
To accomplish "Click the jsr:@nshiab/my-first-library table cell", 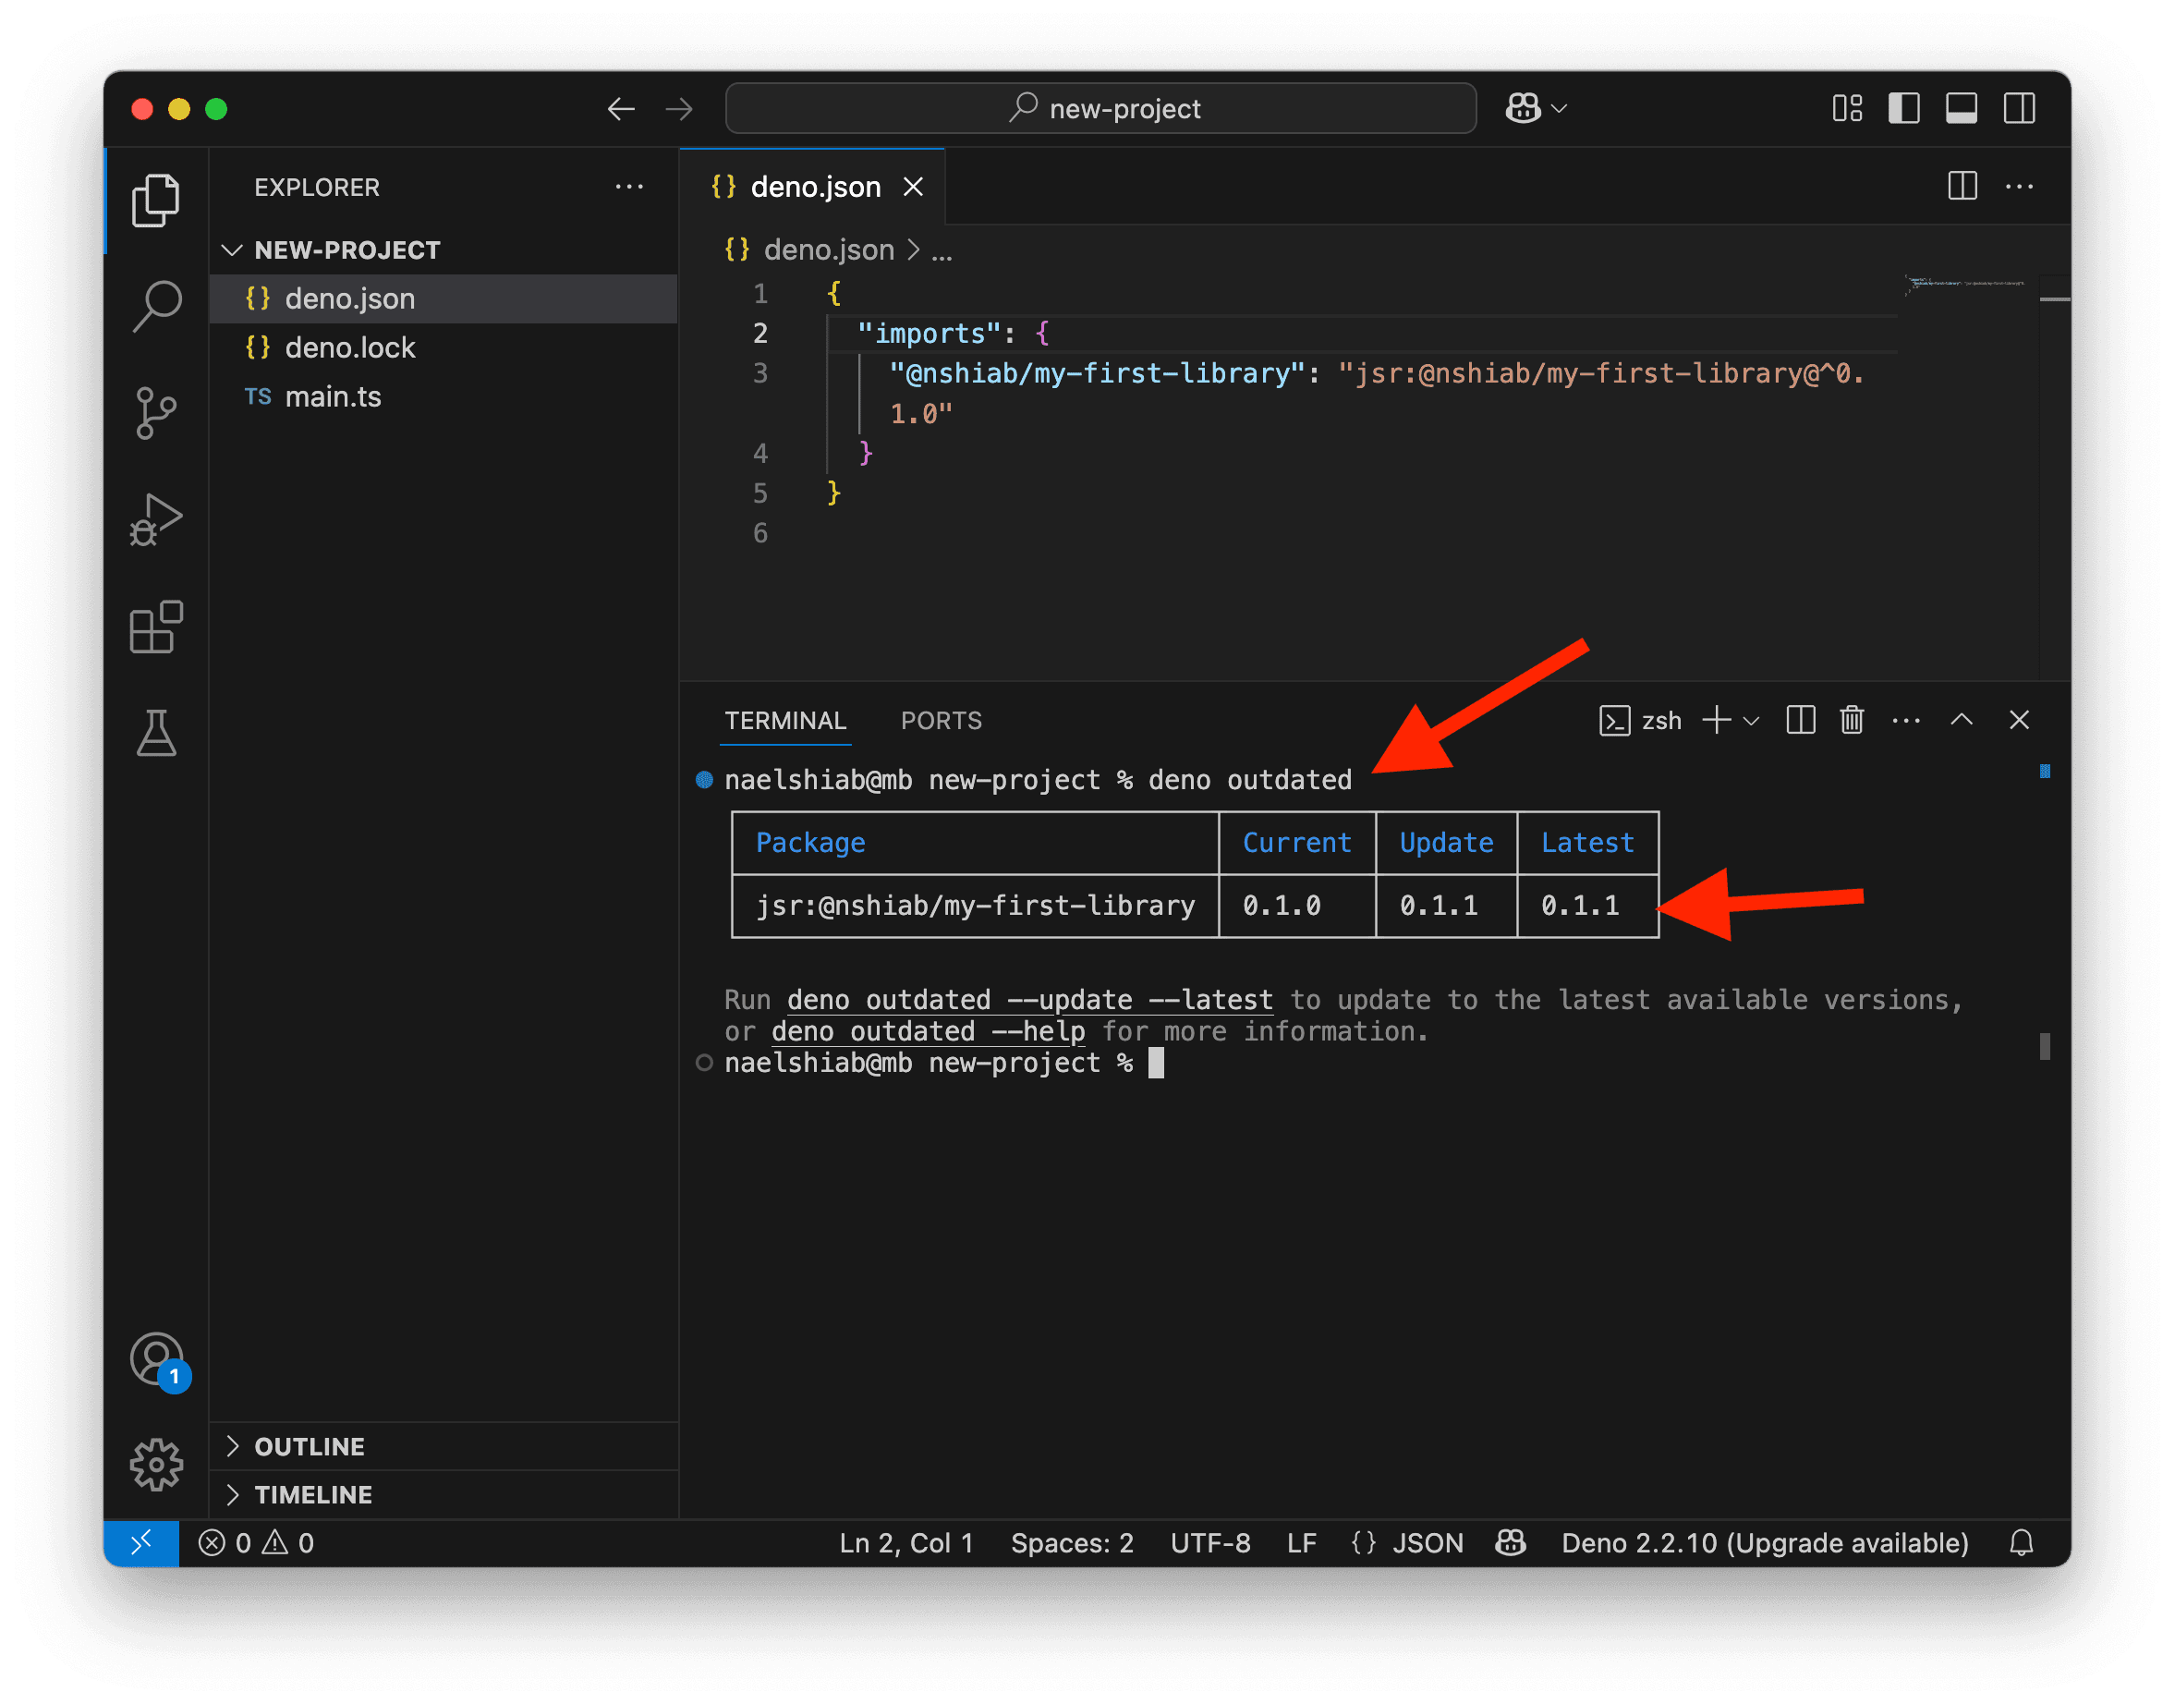I will click(x=974, y=905).
